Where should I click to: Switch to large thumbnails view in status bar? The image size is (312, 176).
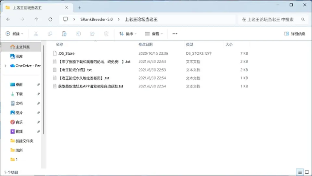click(x=307, y=172)
